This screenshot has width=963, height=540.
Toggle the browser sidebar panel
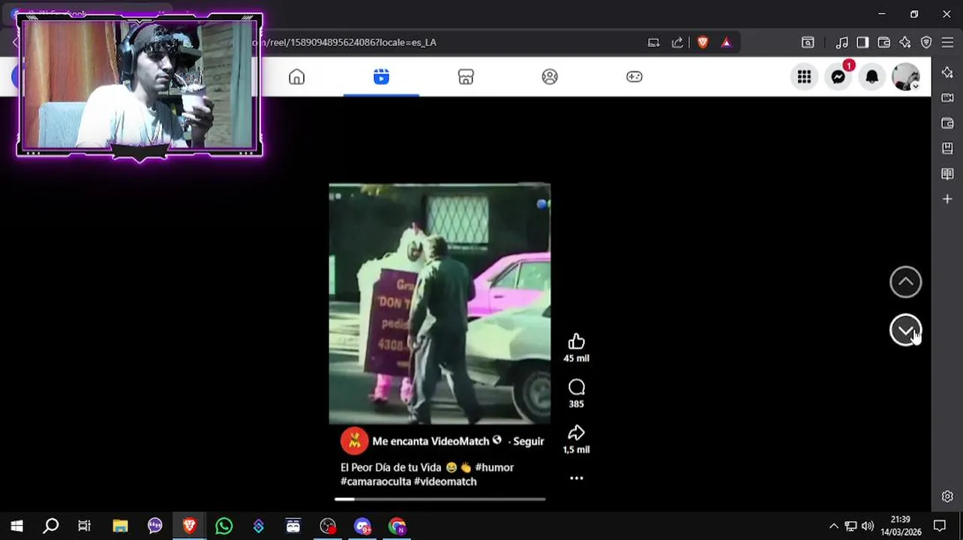862,43
